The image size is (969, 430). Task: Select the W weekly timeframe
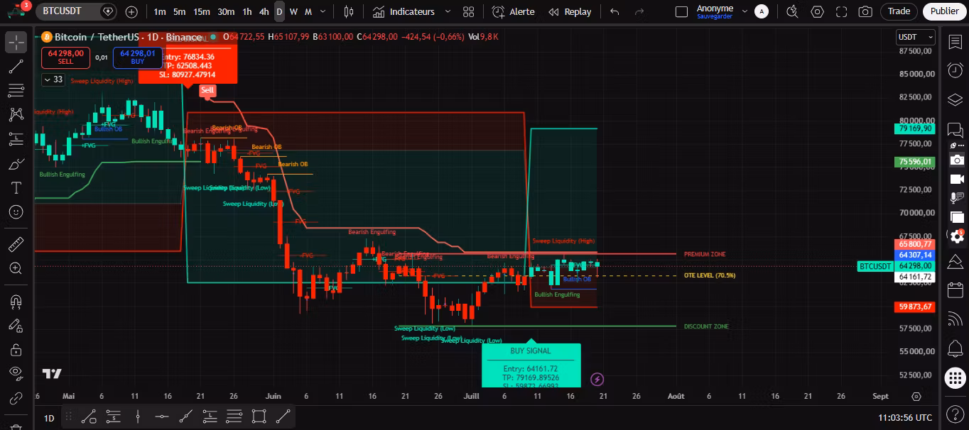[x=293, y=11]
